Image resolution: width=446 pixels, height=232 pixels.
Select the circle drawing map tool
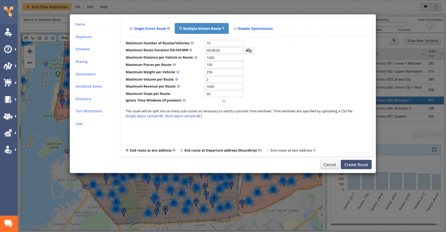(46, 38)
